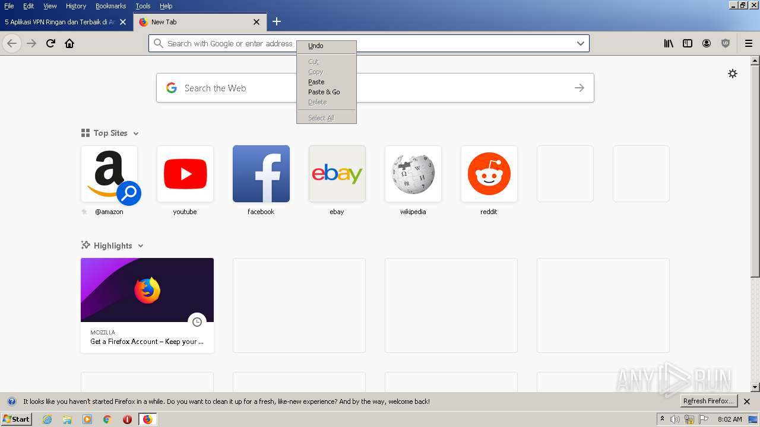This screenshot has height=427, width=760.
Task: Click the Search the Web field
Action: 375,88
